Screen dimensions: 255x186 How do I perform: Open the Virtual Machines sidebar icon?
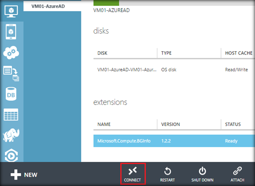click(11, 11)
